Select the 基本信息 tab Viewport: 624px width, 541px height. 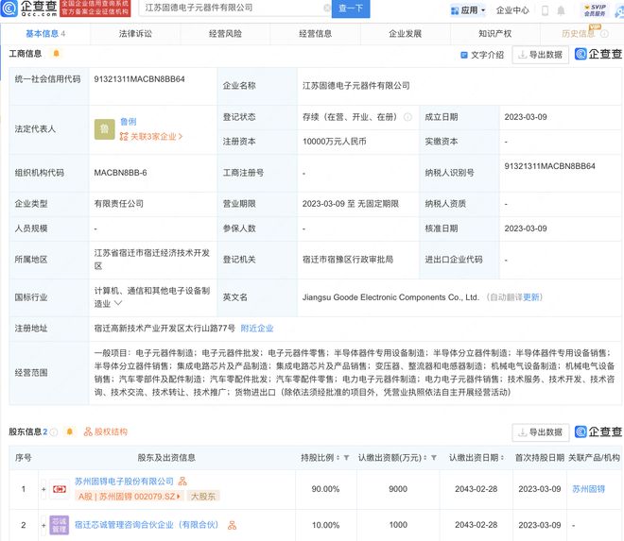[45, 34]
